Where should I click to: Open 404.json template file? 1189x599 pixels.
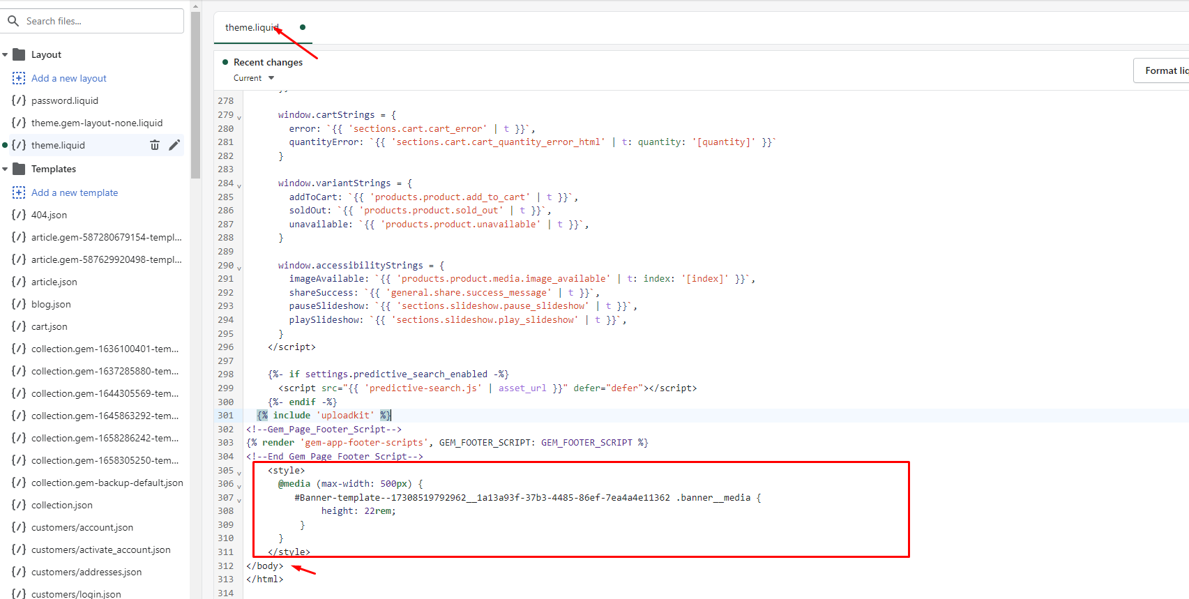coord(49,215)
